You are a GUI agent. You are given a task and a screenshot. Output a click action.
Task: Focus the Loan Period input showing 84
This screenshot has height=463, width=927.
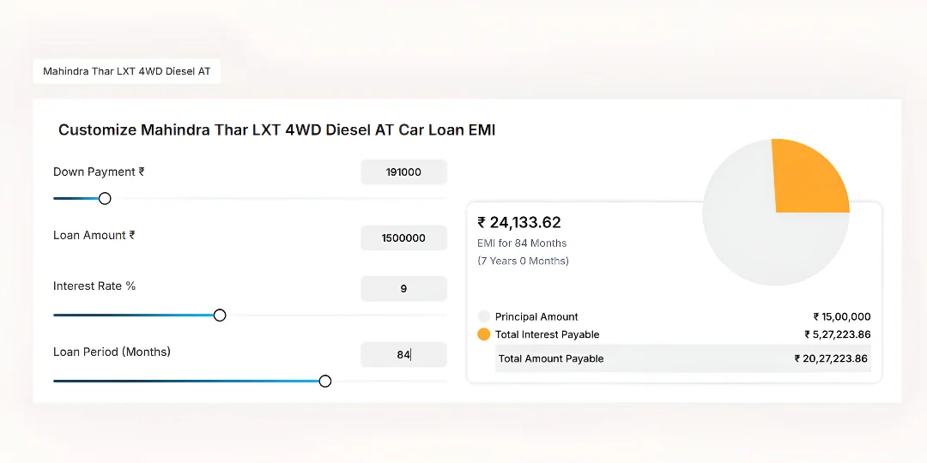click(403, 354)
